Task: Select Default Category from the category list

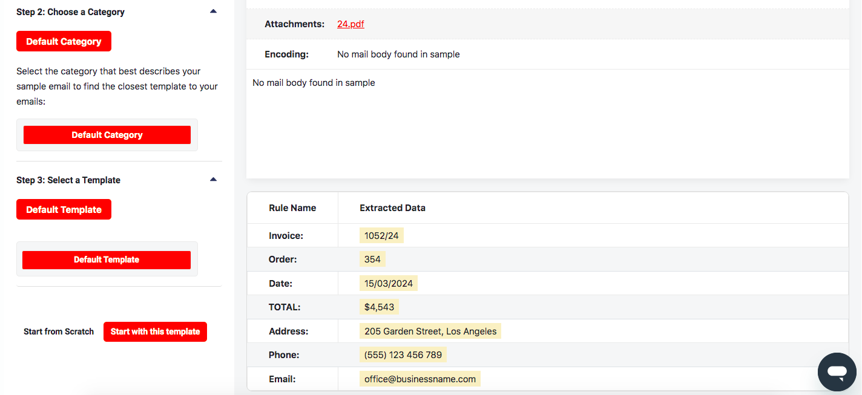Action: [x=107, y=134]
